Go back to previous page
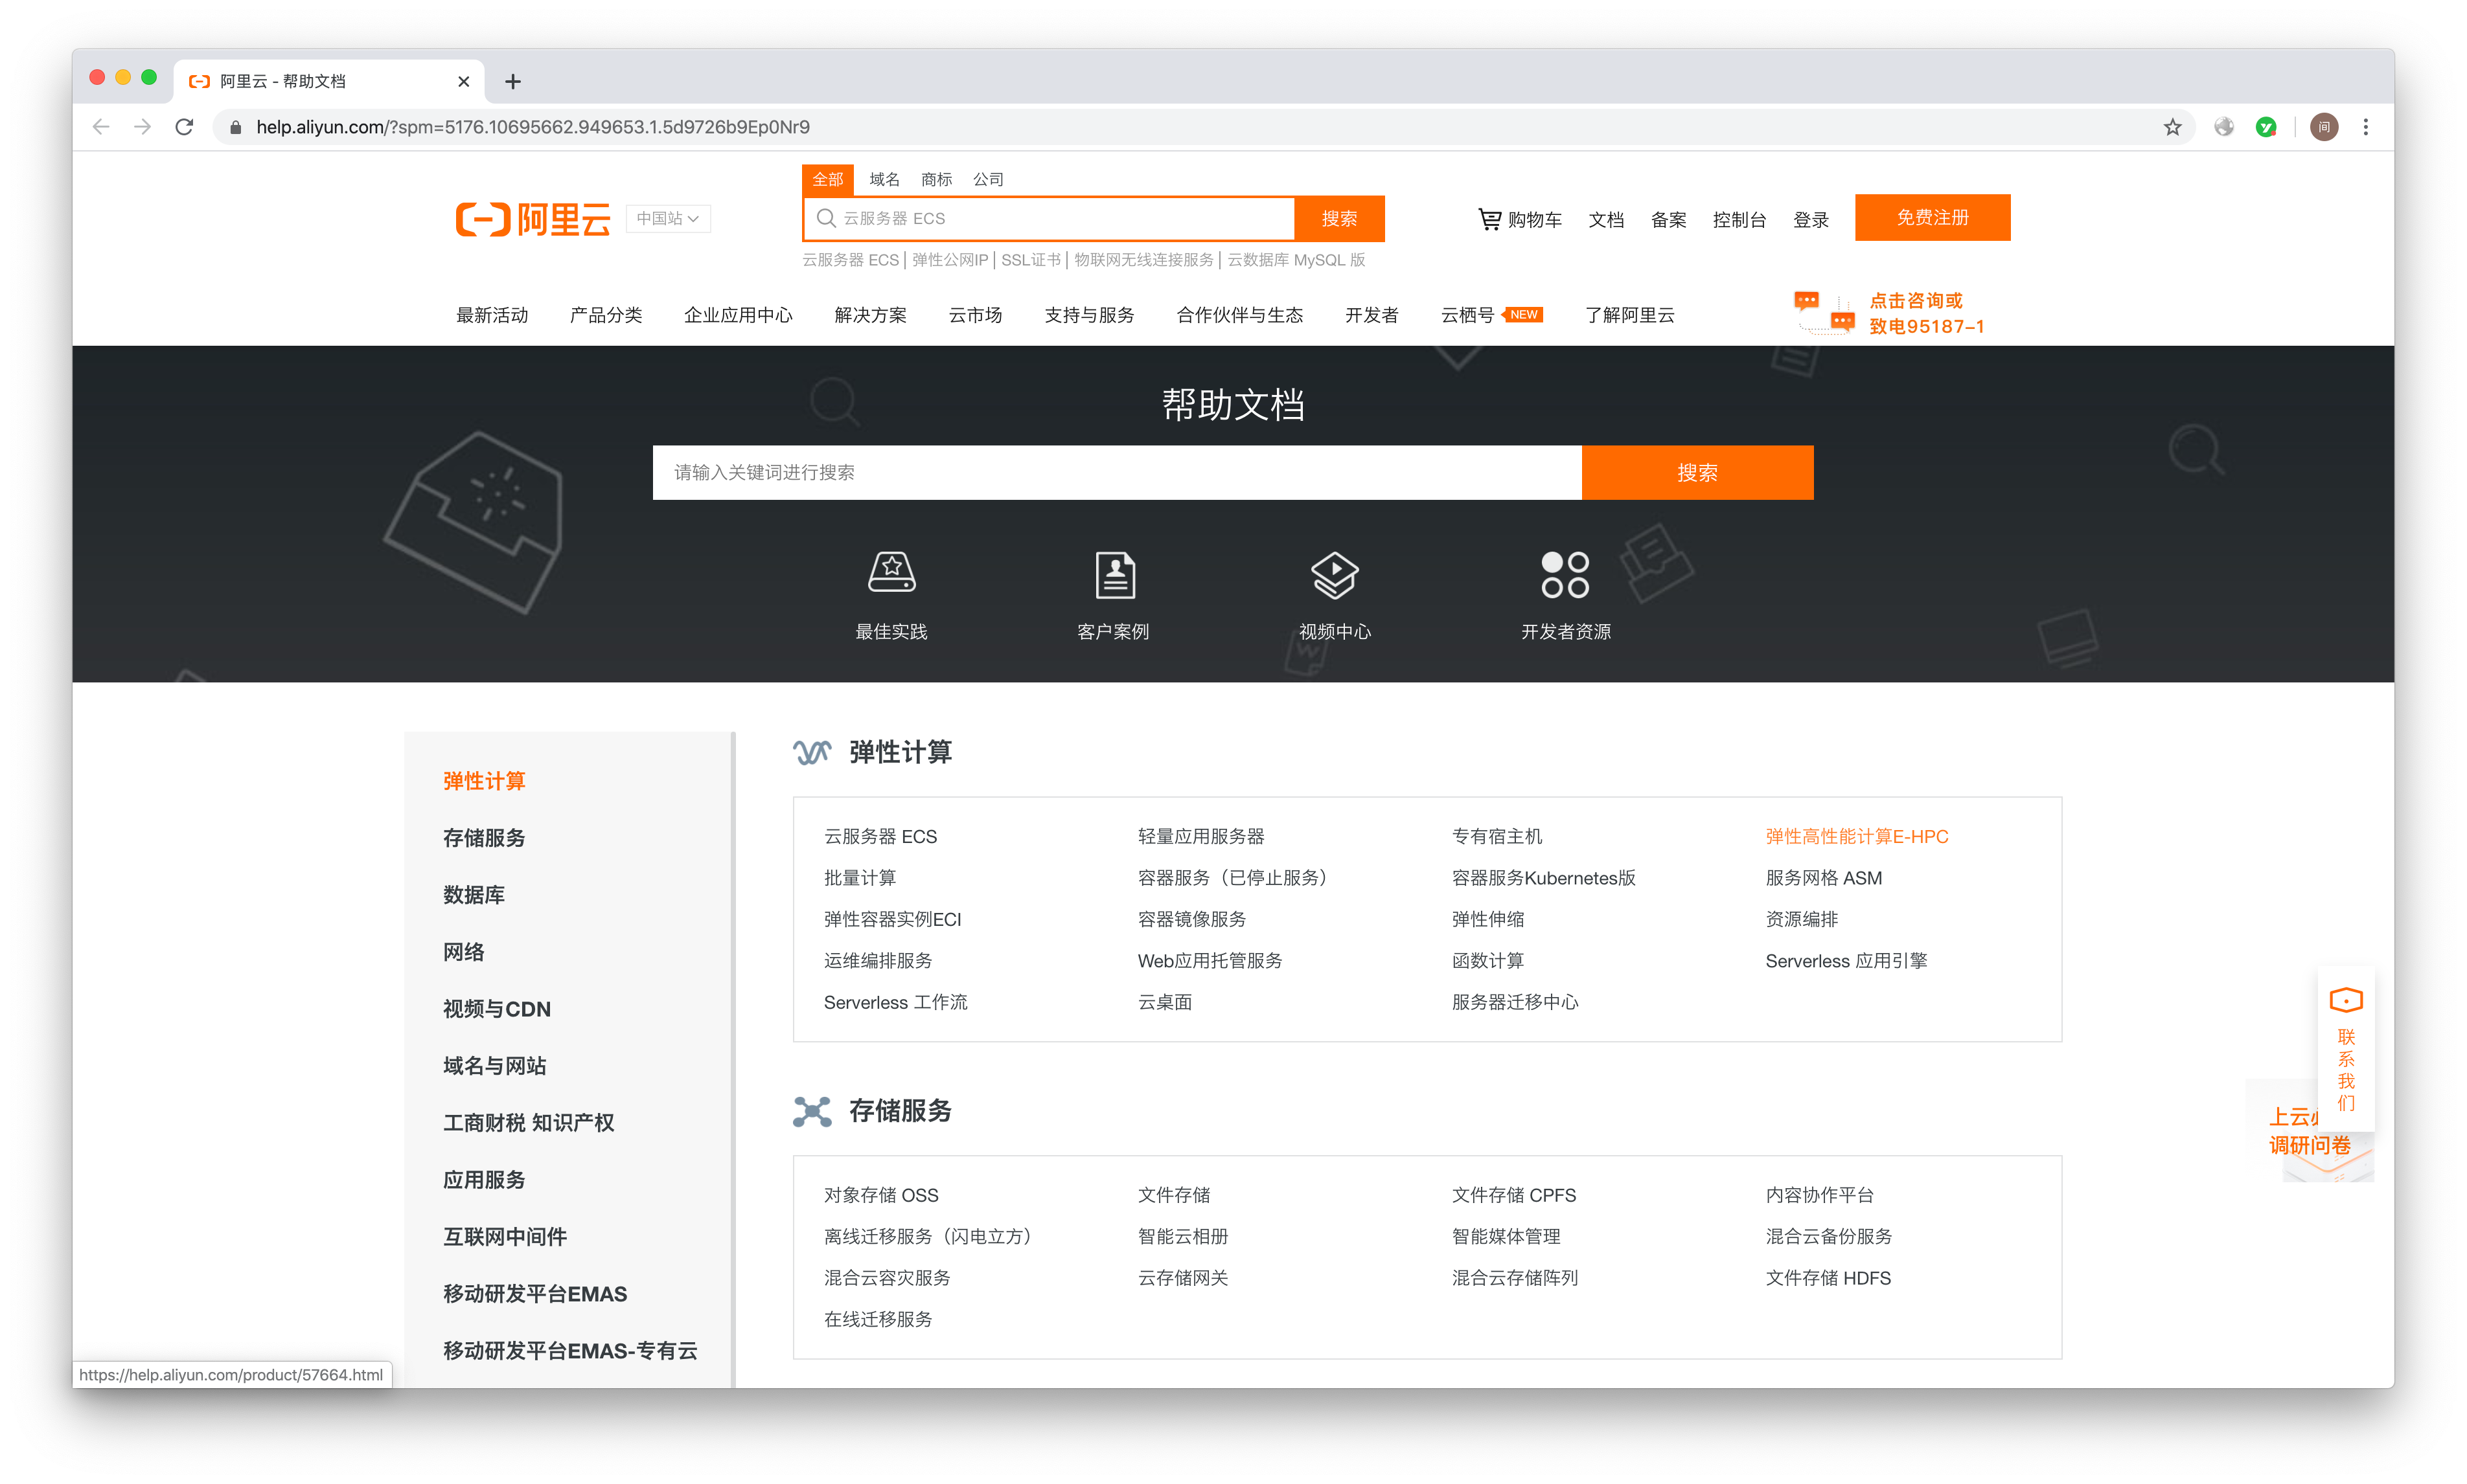The height and width of the screenshot is (1484, 2467). pos(100,127)
